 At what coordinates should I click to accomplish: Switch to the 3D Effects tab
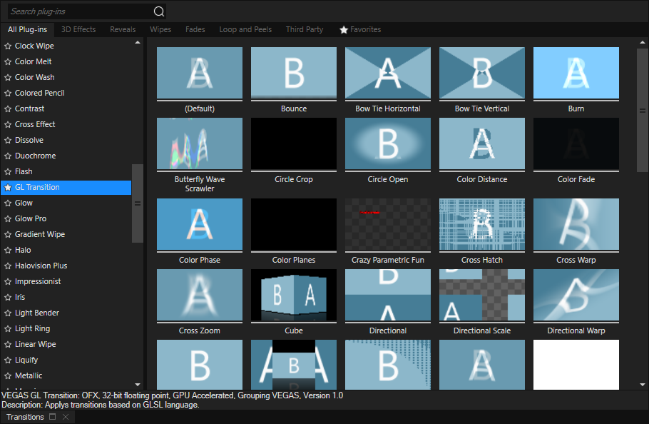[x=78, y=29]
